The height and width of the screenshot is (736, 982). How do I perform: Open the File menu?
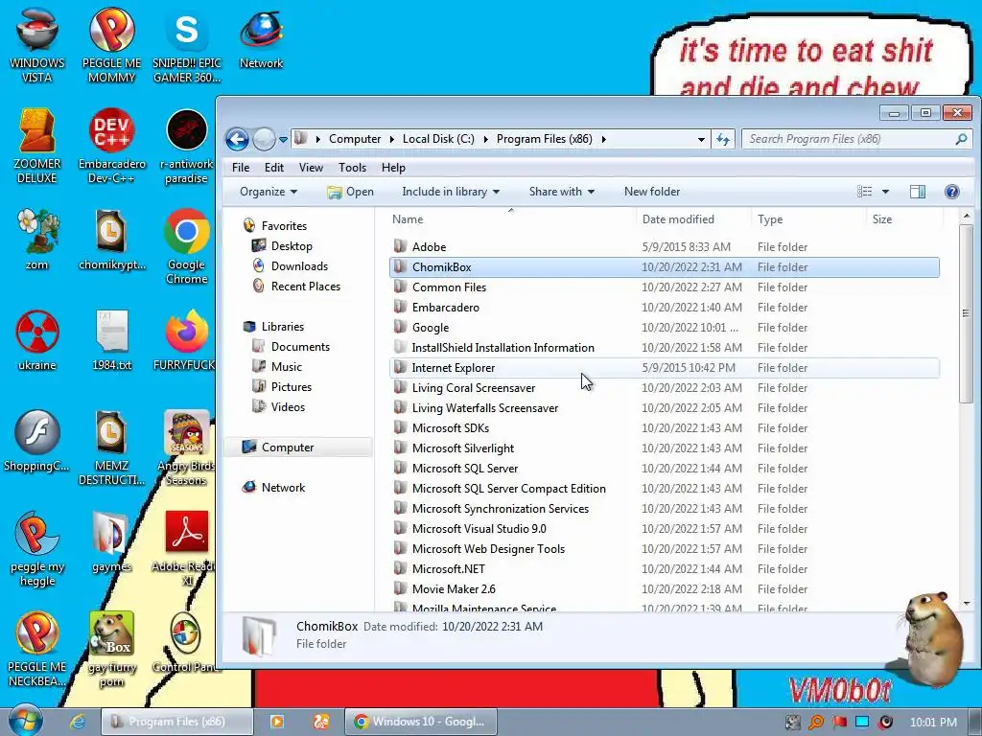(241, 168)
